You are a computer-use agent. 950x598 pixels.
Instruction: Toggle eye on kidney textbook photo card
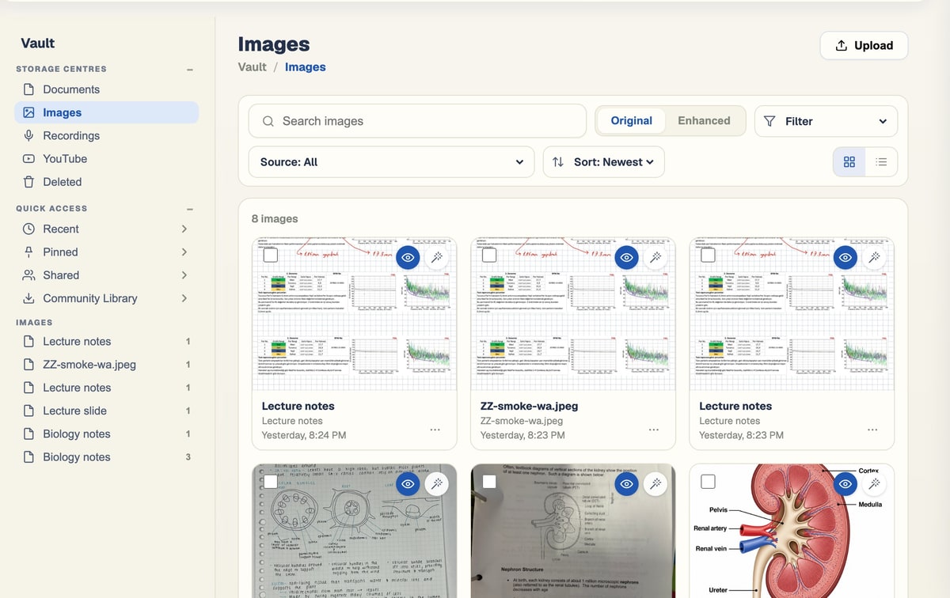[626, 484]
